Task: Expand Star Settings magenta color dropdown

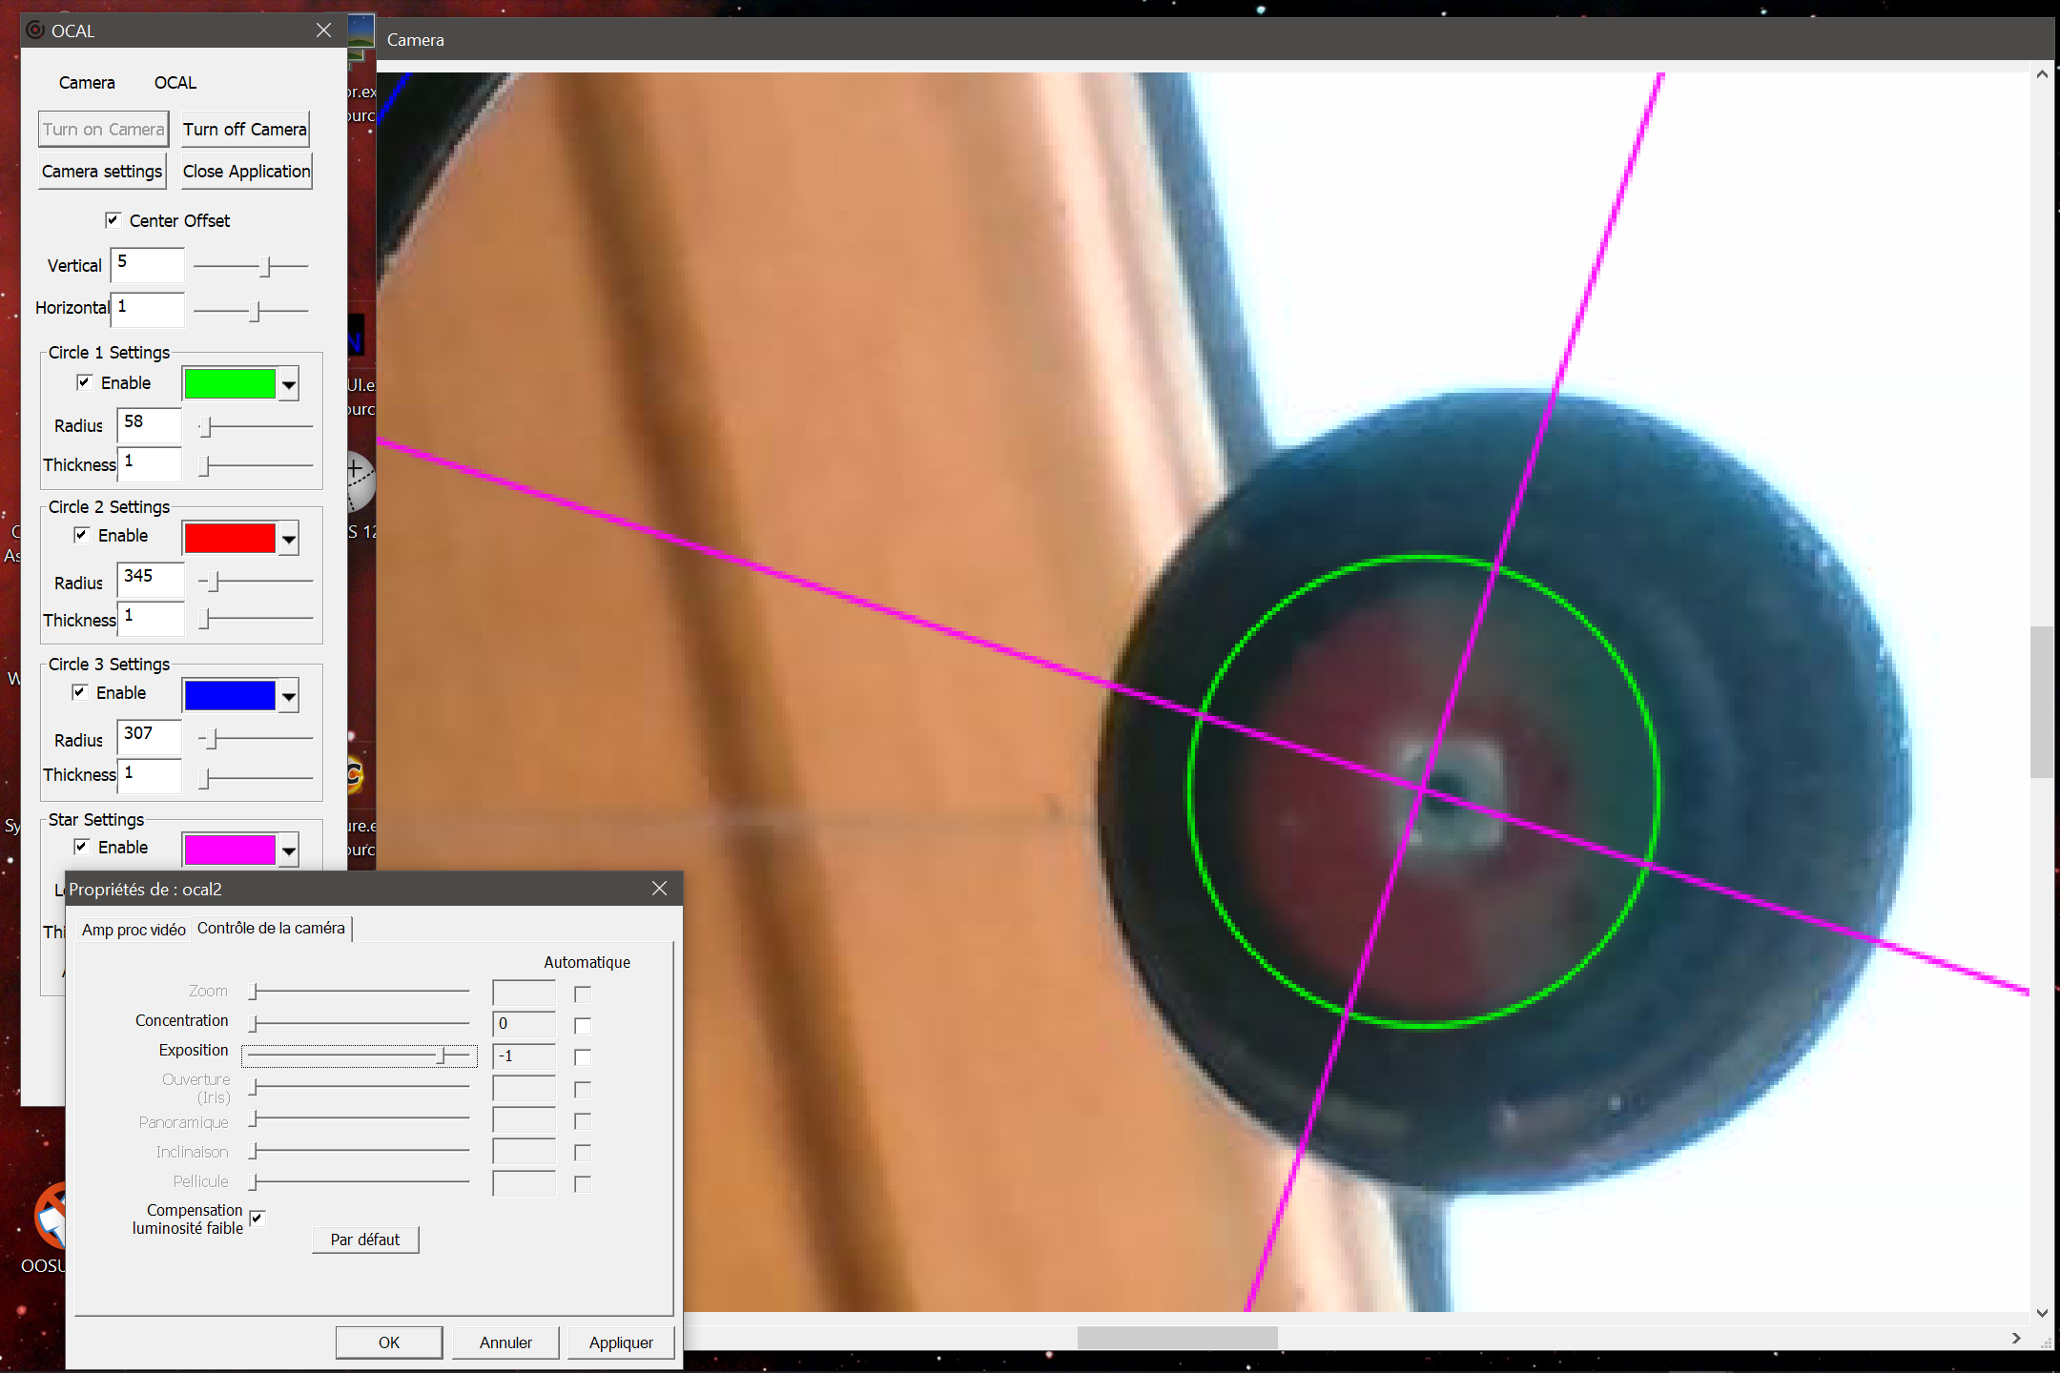Action: coord(288,850)
